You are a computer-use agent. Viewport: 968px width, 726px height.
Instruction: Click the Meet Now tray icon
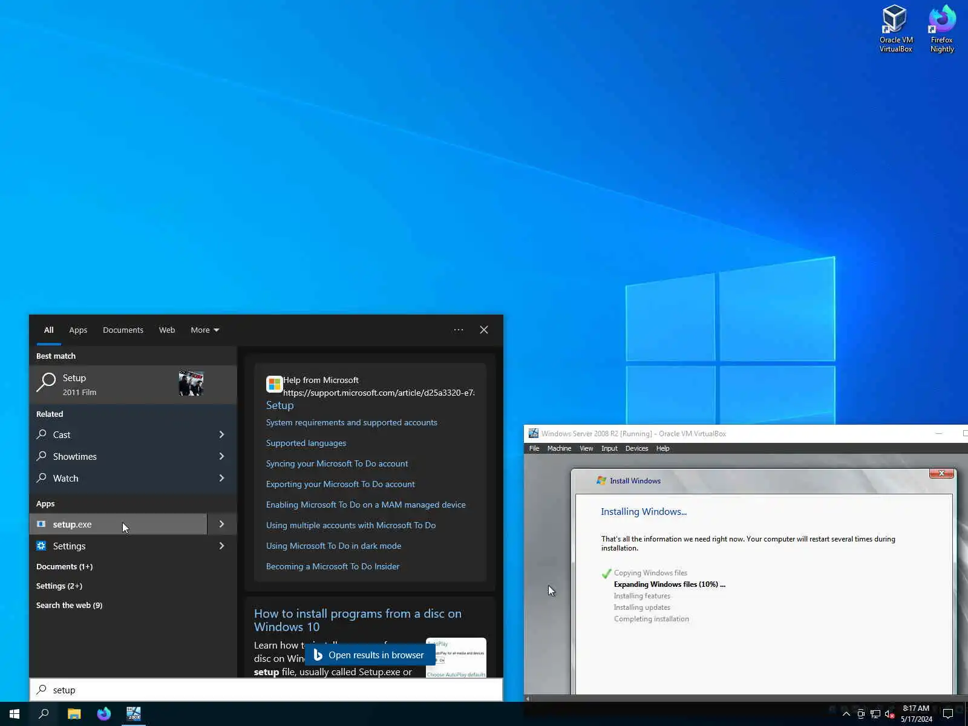point(861,714)
